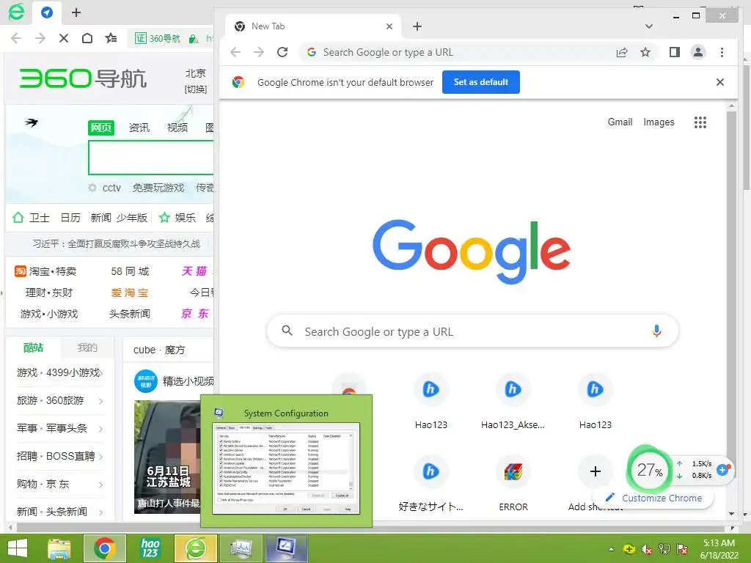Open hao123 taskbar icon
Image resolution: width=751 pixels, height=563 pixels.
[x=150, y=548]
